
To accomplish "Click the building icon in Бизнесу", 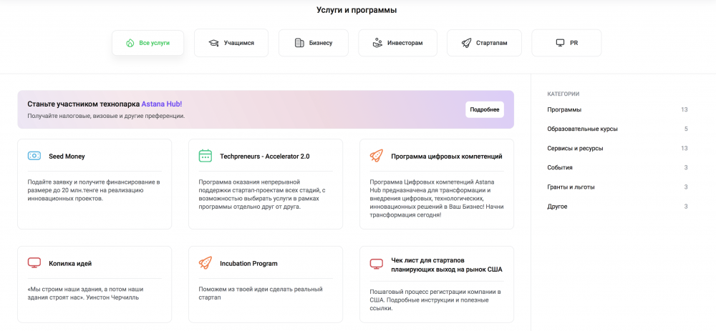I will [x=299, y=43].
